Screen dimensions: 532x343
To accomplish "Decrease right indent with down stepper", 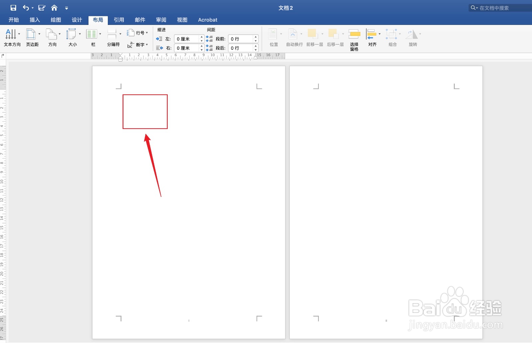I will (202, 50).
